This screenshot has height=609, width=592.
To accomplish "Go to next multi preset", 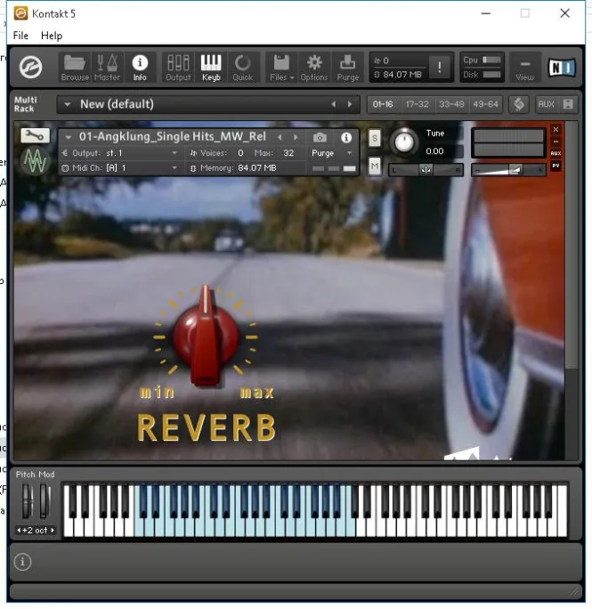I will (350, 104).
